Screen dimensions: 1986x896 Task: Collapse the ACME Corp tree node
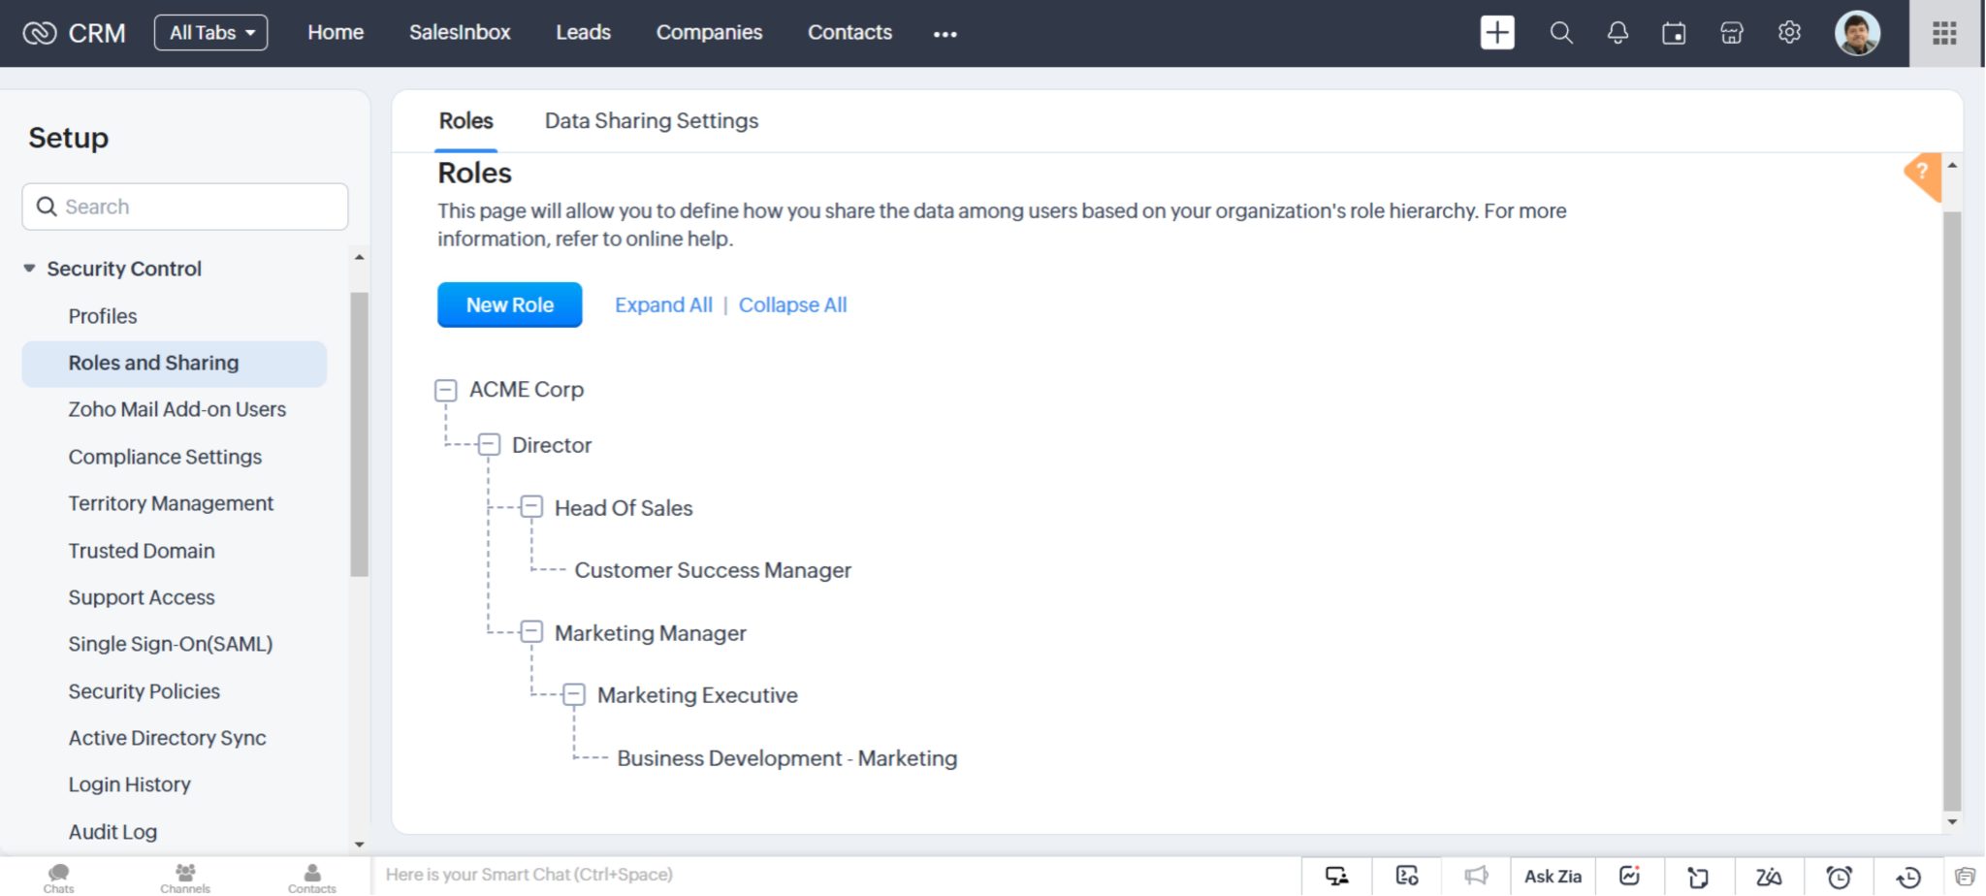click(x=445, y=390)
